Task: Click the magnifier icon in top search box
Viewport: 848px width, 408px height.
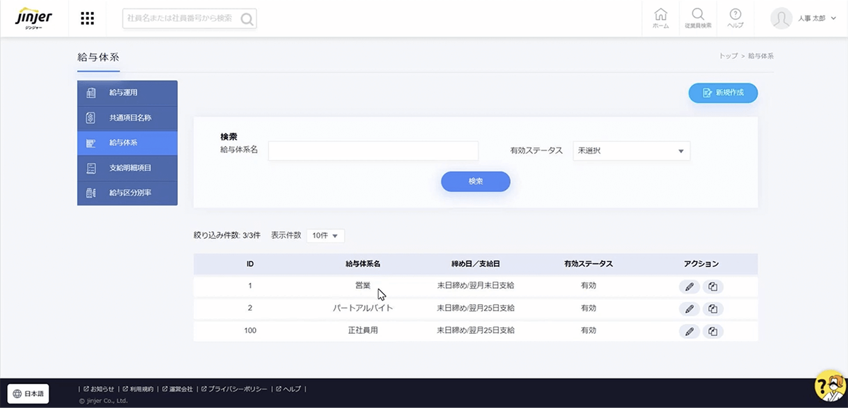Action: point(247,19)
